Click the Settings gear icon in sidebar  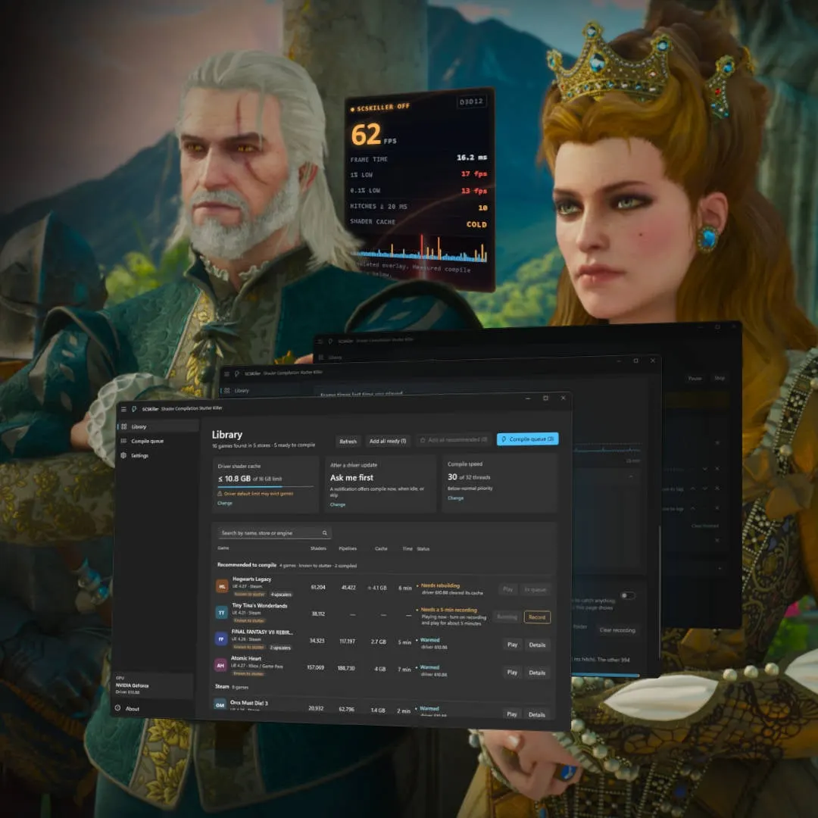[x=123, y=455]
